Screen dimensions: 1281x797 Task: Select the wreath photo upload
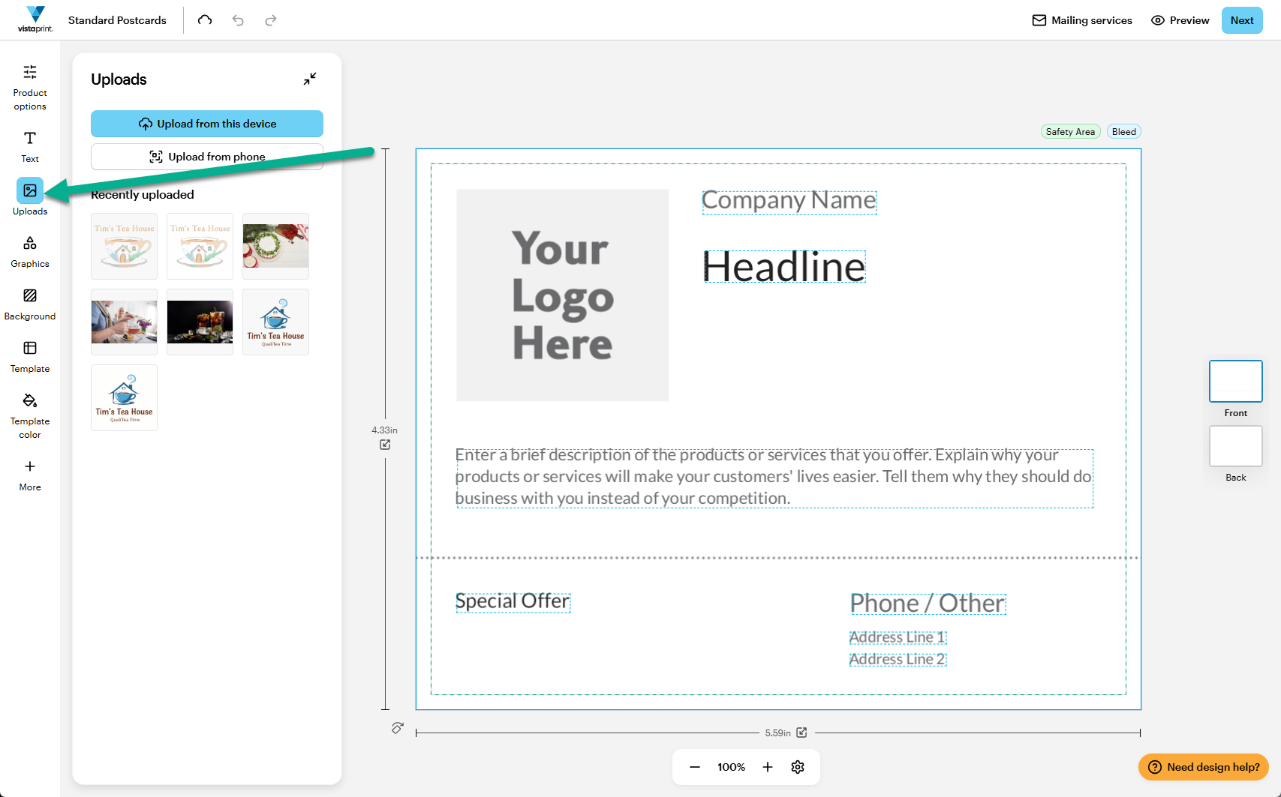pyautogui.click(x=276, y=247)
